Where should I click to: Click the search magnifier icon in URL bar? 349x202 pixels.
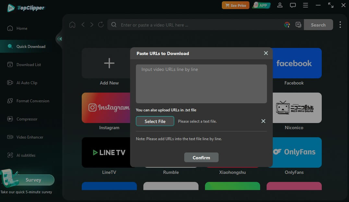114,25
